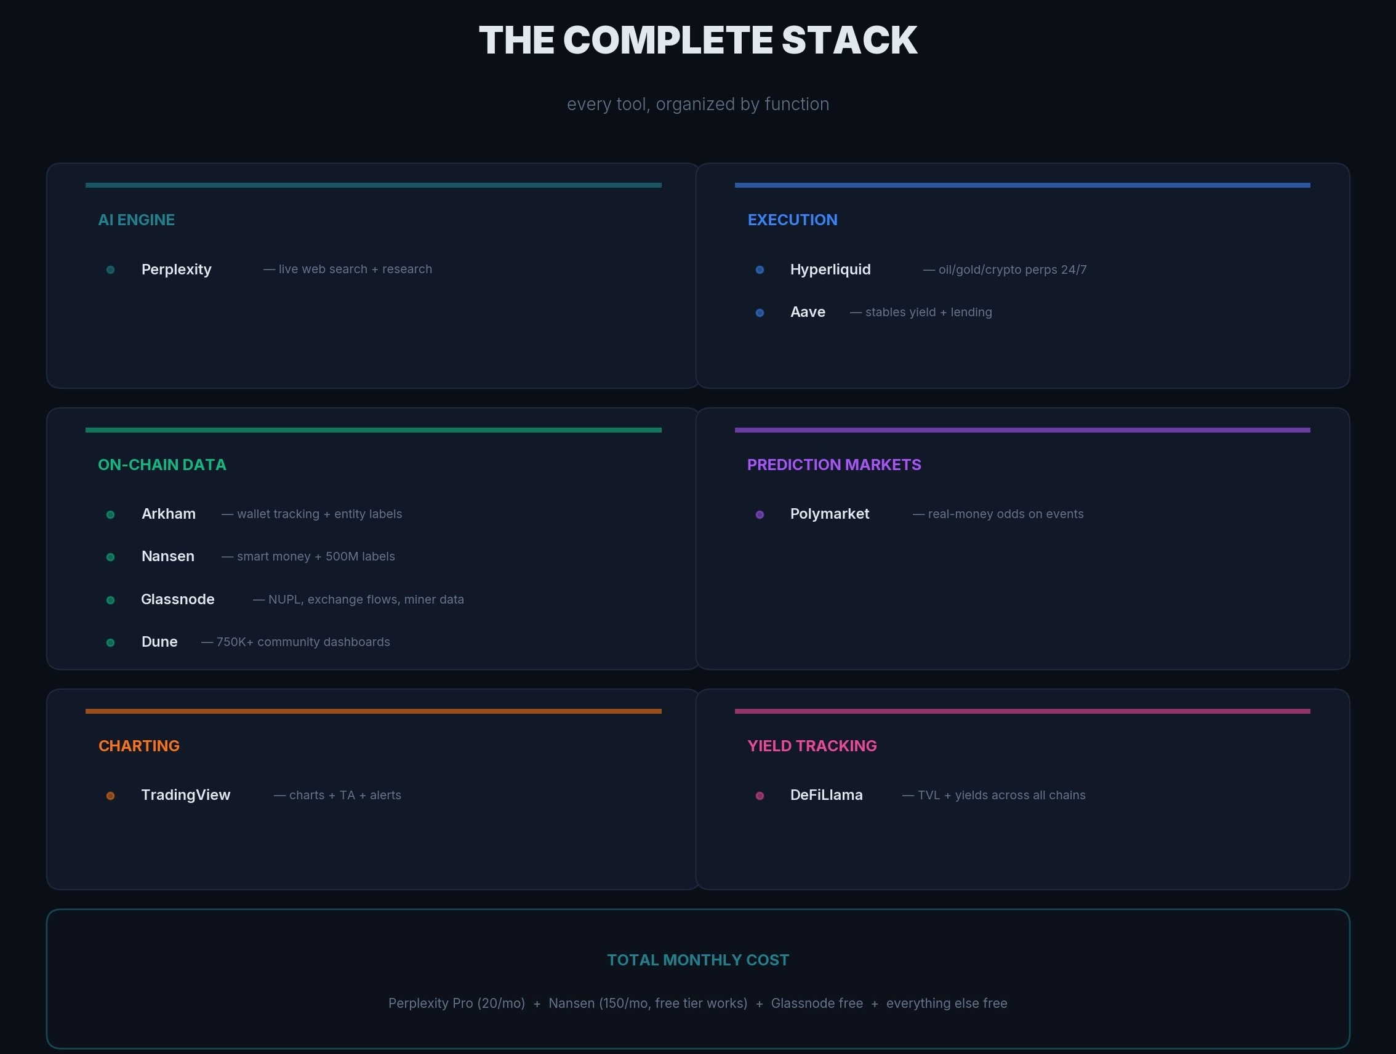Click the green bullet beside Arkham
The image size is (1396, 1054).
(110, 515)
